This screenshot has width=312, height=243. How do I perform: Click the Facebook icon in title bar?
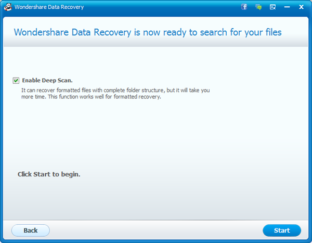coord(244,7)
